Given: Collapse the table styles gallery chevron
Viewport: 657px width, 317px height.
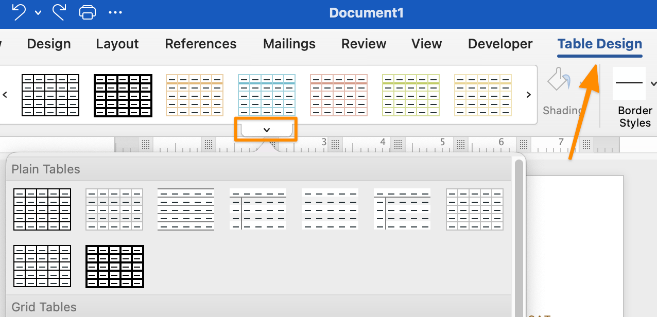Looking at the screenshot, I should point(266,130).
